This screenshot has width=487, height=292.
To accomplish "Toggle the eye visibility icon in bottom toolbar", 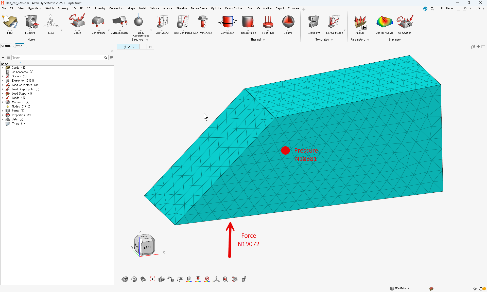I will click(x=125, y=279).
